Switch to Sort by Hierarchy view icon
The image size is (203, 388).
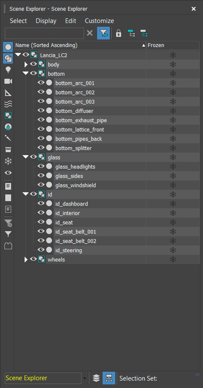(x=109, y=378)
